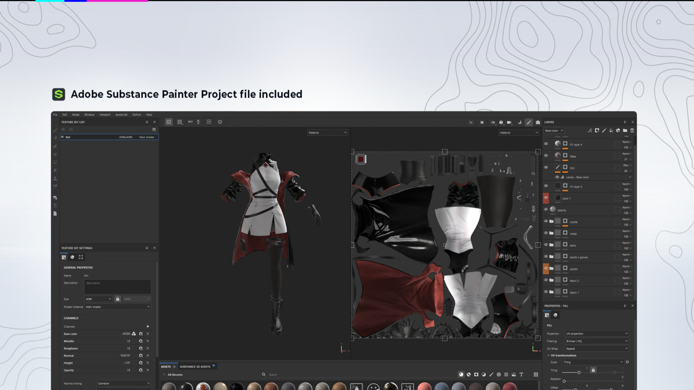694x390 pixels.
Task: Delete layer with the trash icon
Action: point(632,131)
